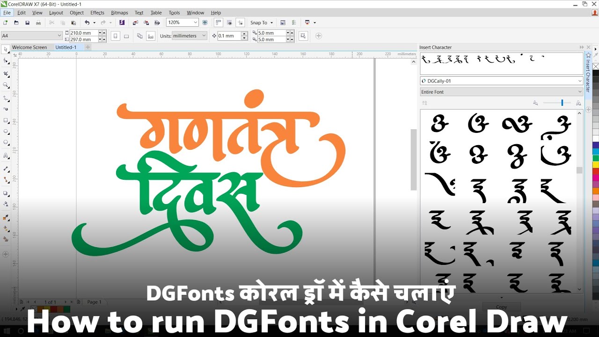The width and height of the screenshot is (599, 337).
Task: Select the Drop Shadow tool
Action: (x=6, y=193)
